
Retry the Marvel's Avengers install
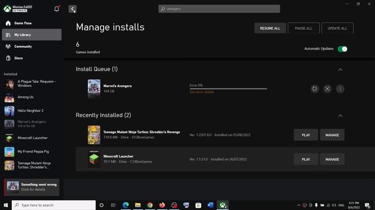[315, 89]
